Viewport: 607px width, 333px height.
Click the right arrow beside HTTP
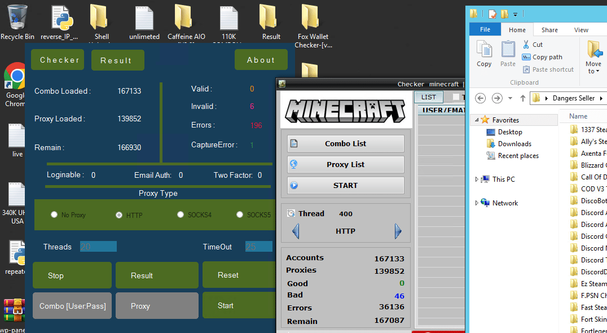pyautogui.click(x=398, y=231)
